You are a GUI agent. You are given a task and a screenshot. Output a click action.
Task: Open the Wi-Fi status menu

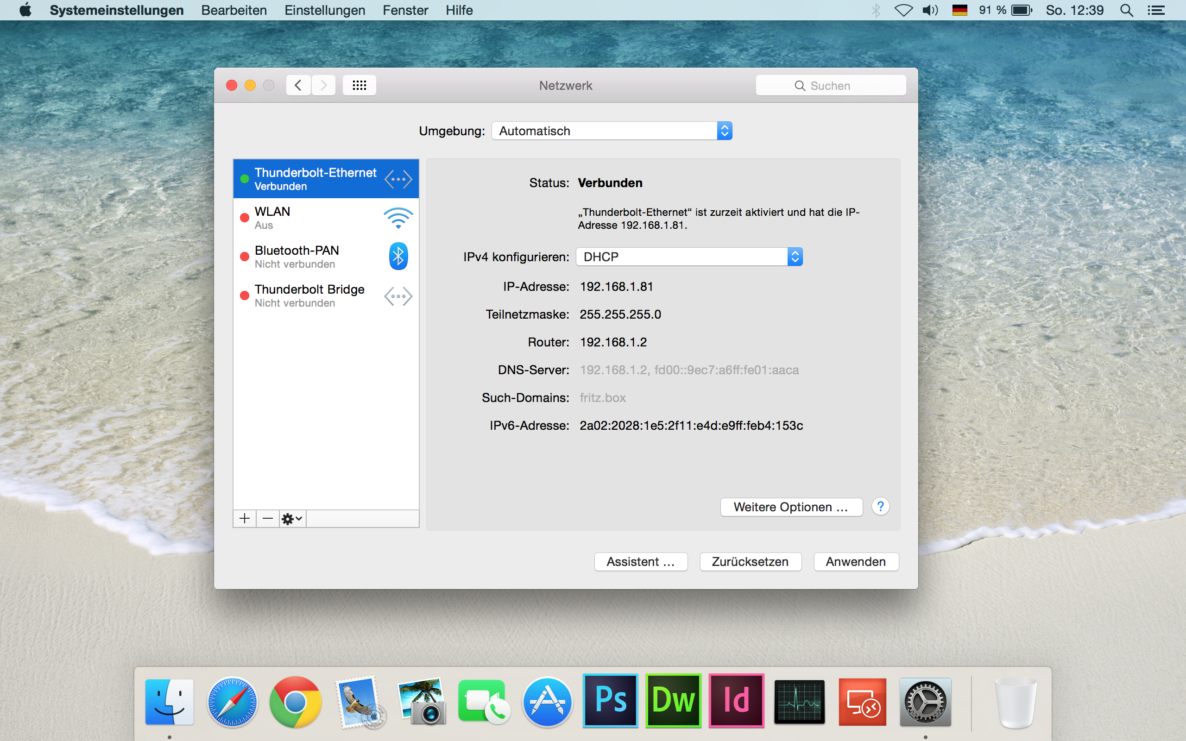tap(903, 10)
